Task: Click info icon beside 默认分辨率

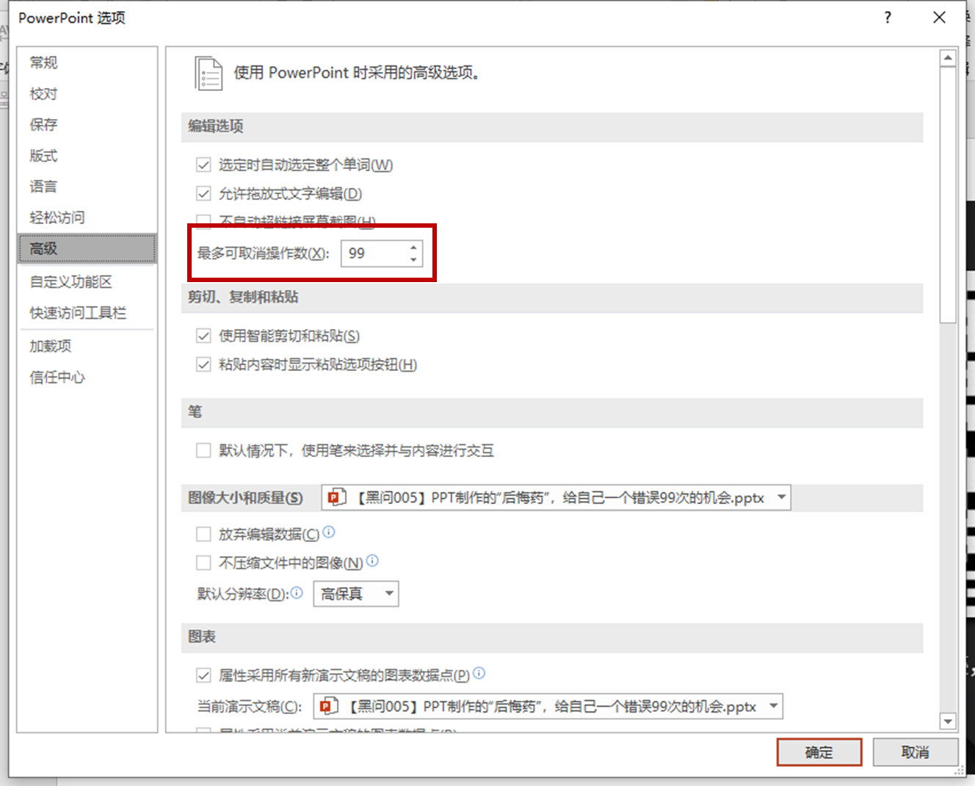Action: [x=297, y=592]
